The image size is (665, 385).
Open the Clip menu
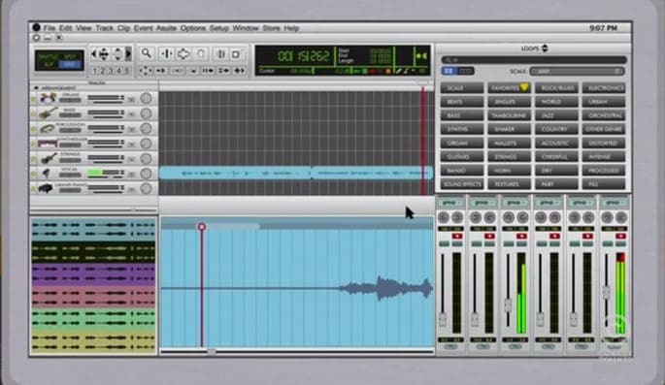(x=123, y=28)
